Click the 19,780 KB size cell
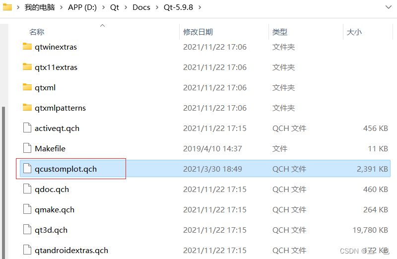The width and height of the screenshot is (397, 259). point(370,230)
